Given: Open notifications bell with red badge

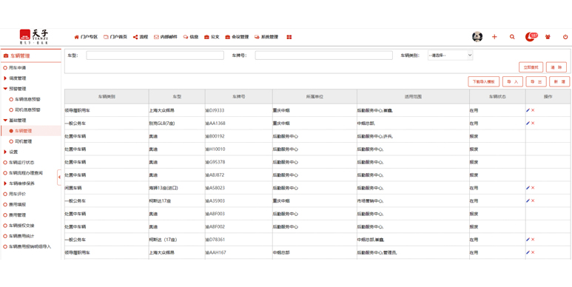Looking at the screenshot, I should (x=531, y=36).
